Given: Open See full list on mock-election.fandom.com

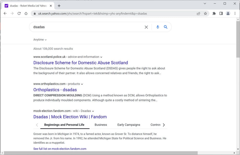Looking at the screenshot, I should [x=60, y=149].
